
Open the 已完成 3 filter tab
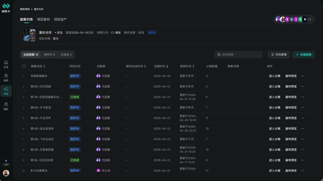tap(66, 55)
